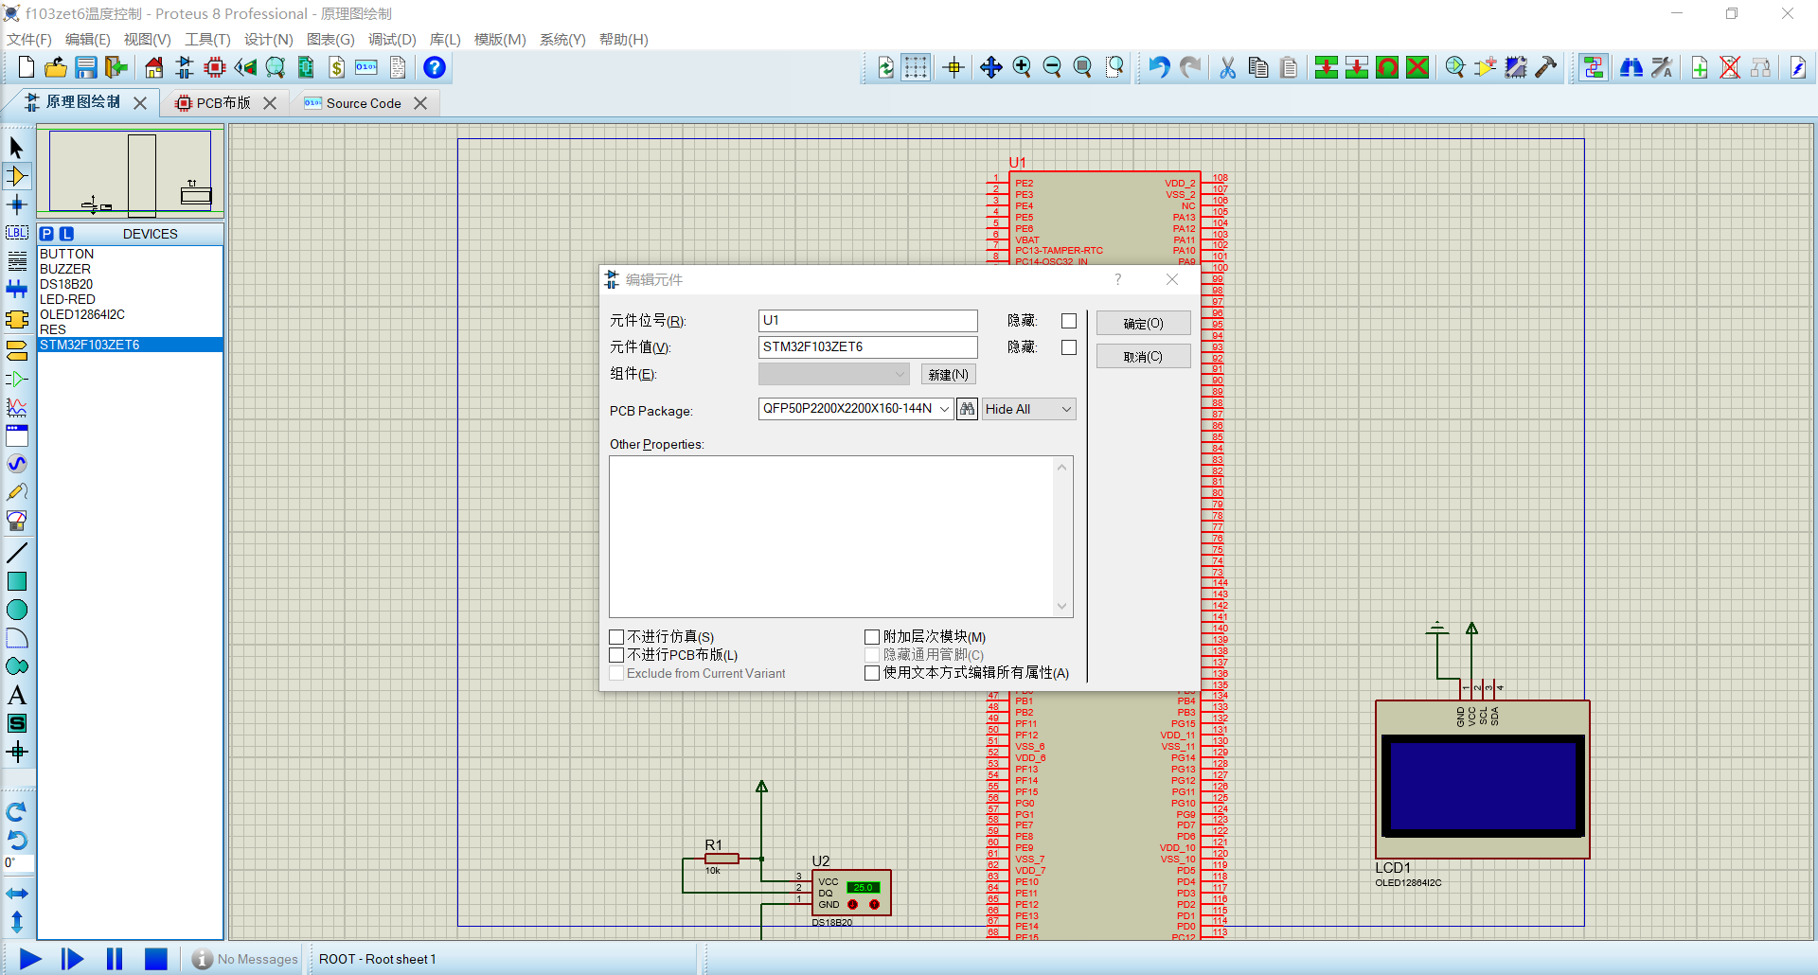Click the P pick devices button
Screen dimensions: 1818x975
tap(47, 234)
